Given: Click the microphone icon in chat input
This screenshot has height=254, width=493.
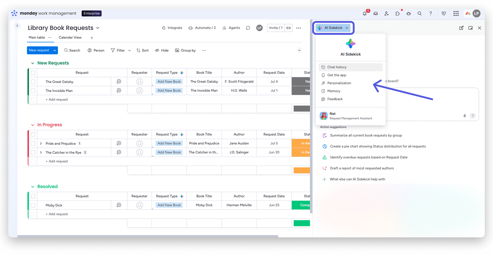Looking at the screenshot, I should tap(465, 116).
